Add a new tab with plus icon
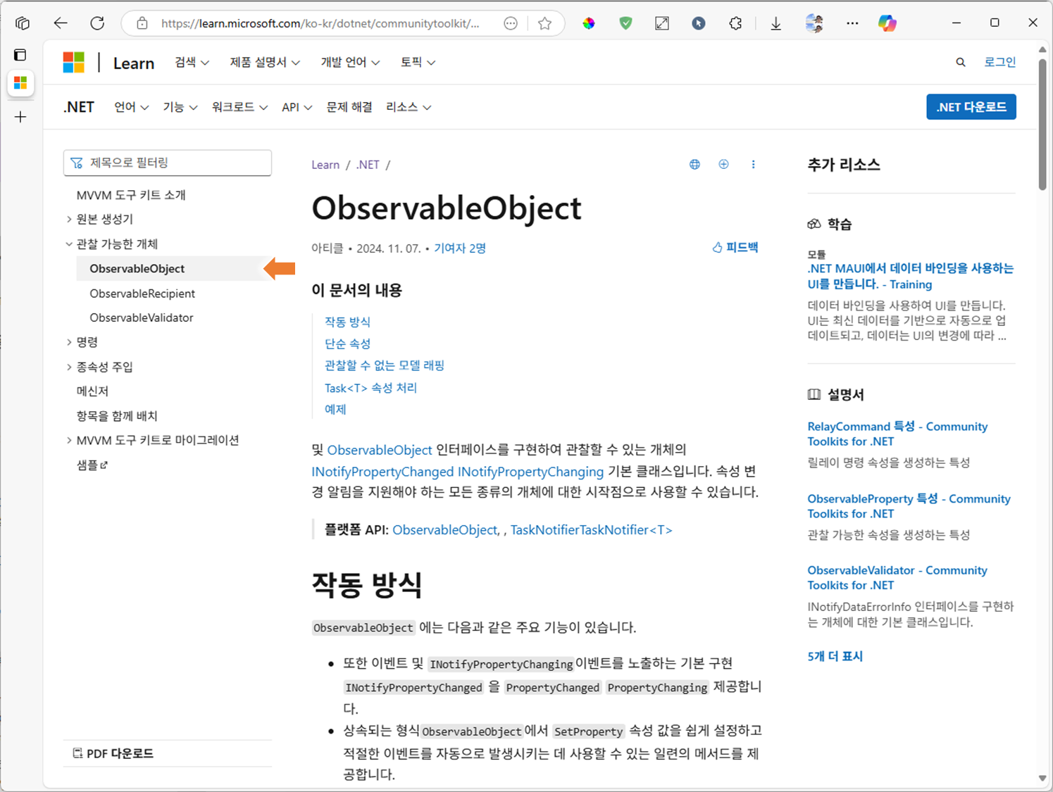Image resolution: width=1053 pixels, height=792 pixels. [20, 117]
